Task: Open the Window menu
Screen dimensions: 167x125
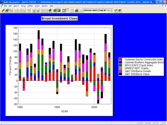Action: pos(45,6)
